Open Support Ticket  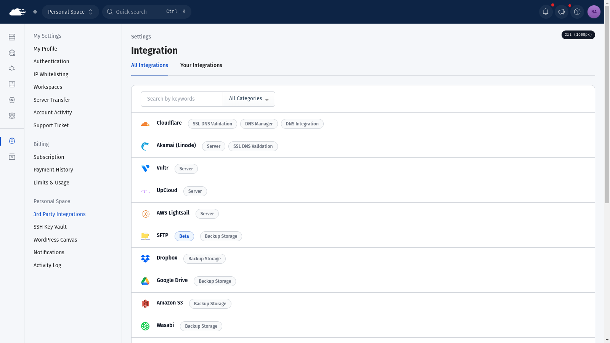[51, 125]
